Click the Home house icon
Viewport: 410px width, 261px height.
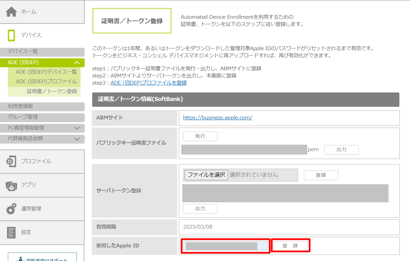[x=11, y=12]
